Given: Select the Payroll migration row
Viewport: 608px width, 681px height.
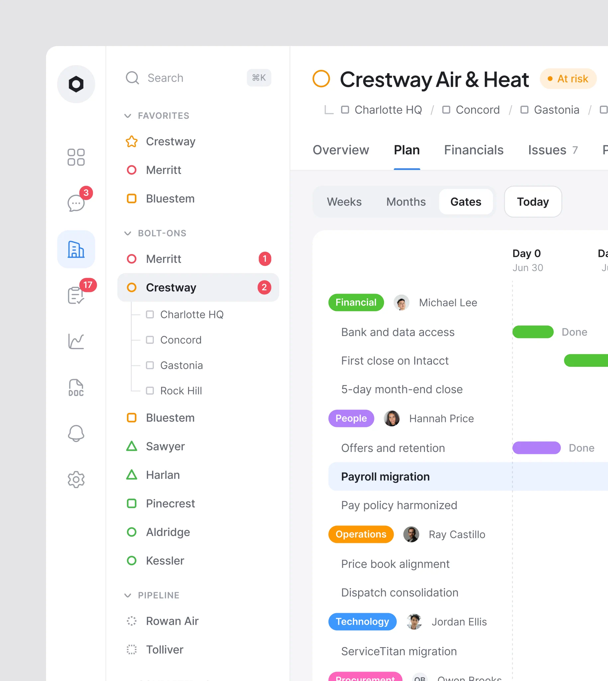Looking at the screenshot, I should pos(468,477).
